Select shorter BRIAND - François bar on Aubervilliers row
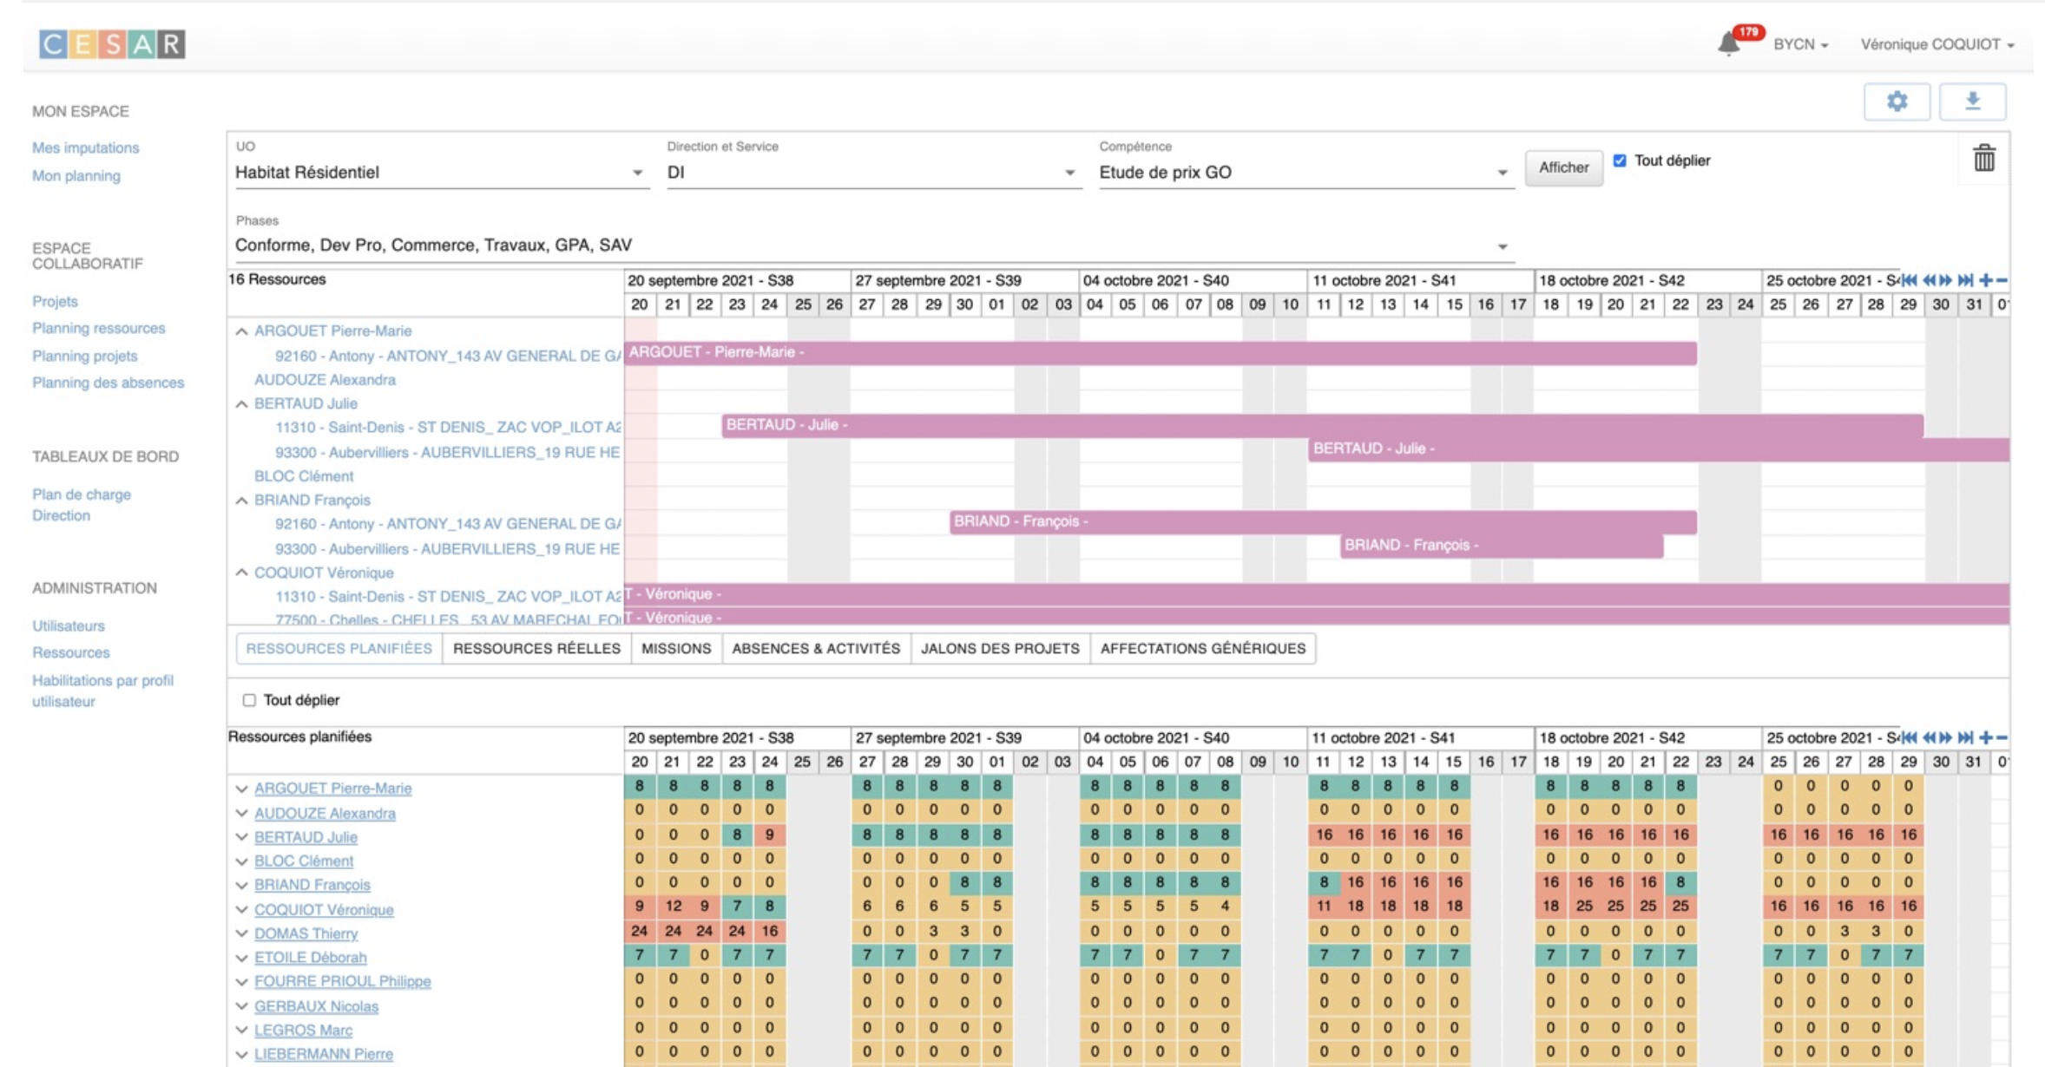Viewport: 2045px width, 1067px height. [1501, 546]
